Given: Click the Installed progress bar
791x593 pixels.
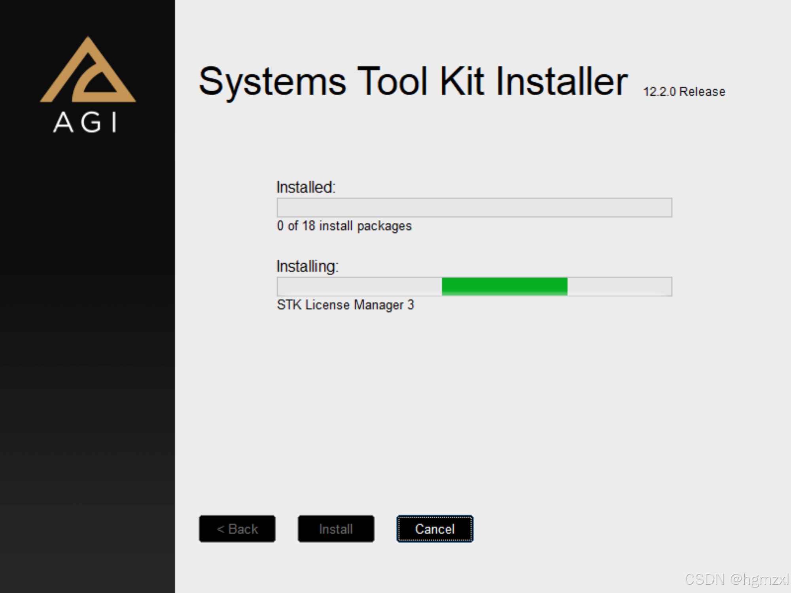Looking at the screenshot, I should [474, 208].
